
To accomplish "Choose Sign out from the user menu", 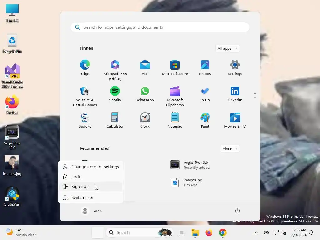I will click(x=91, y=187).
